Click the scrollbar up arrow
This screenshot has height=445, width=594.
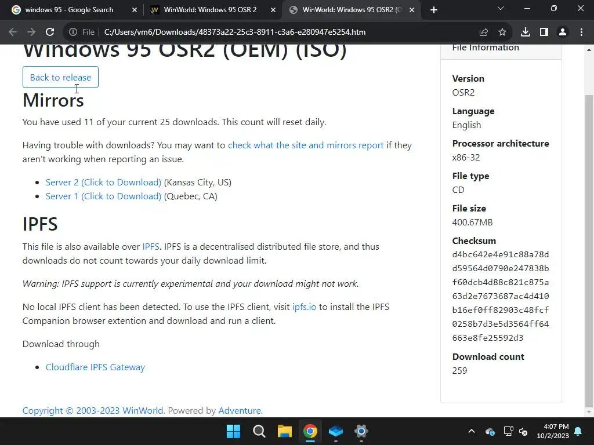pos(589,50)
